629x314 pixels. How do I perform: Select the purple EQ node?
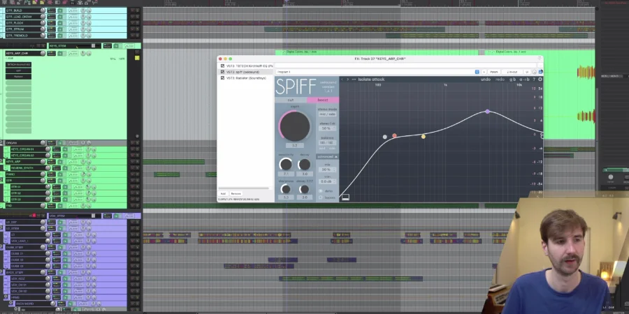487,112
